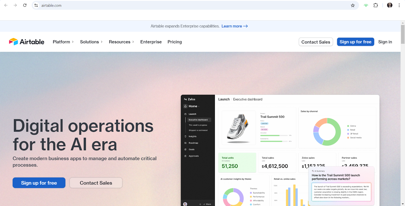Click Launch breadcrumb in dashboard header

point(224,99)
